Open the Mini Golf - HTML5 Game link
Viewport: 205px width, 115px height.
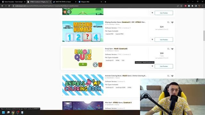coord(118,103)
